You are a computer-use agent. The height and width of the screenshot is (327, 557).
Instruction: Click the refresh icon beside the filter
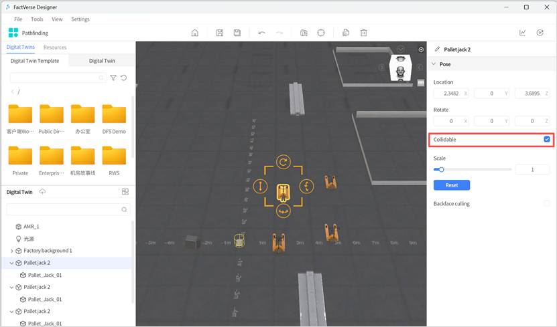click(x=123, y=78)
